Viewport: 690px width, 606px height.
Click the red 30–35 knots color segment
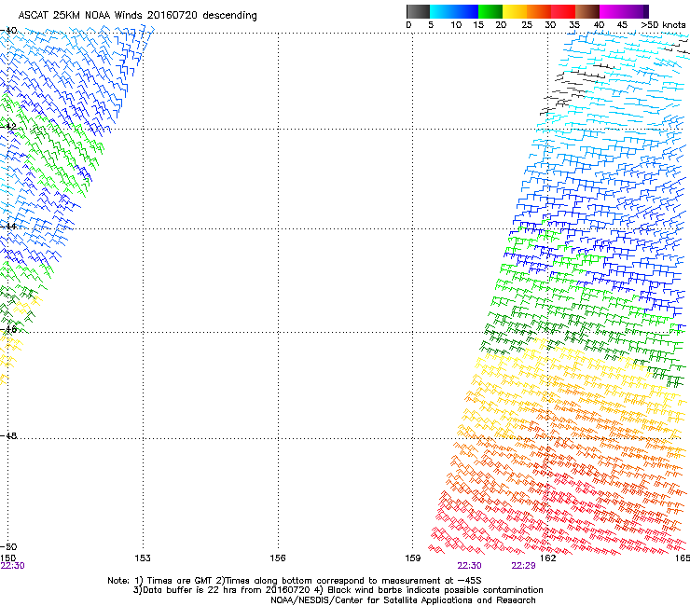tap(563, 11)
